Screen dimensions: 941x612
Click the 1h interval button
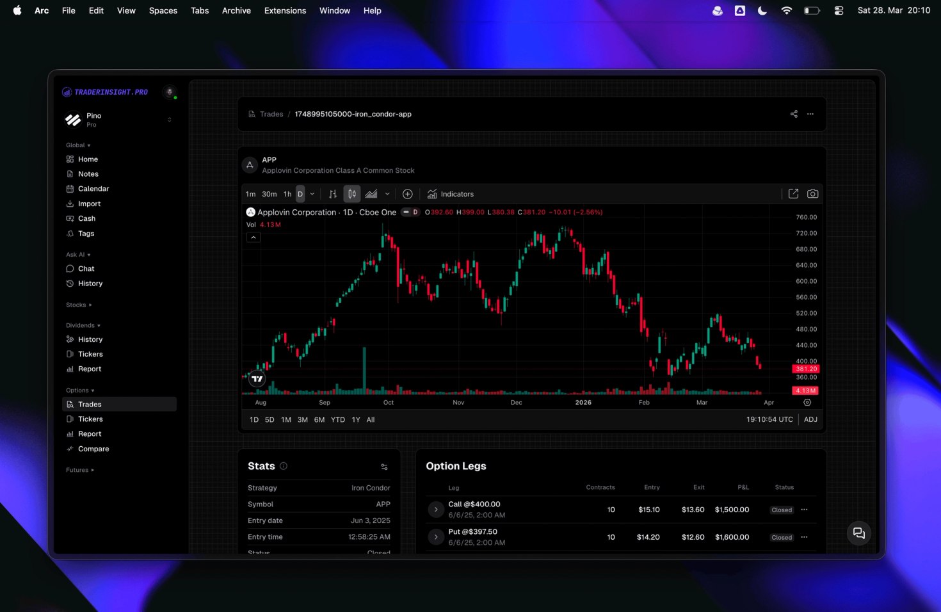pyautogui.click(x=287, y=193)
